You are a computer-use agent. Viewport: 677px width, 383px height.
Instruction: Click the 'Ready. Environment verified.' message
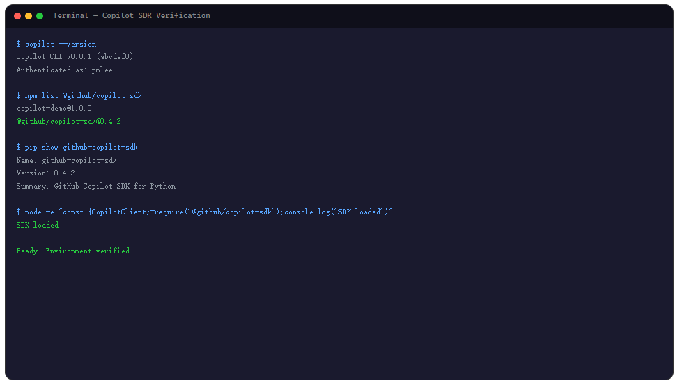74,251
